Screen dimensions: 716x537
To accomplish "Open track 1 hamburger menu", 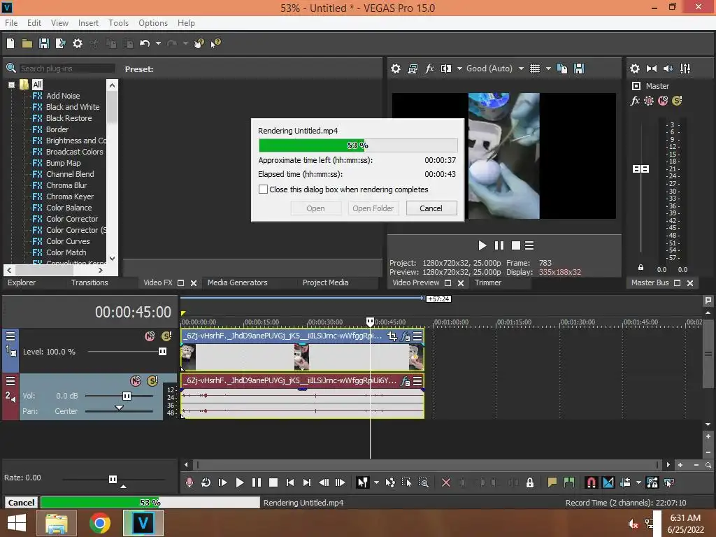I will 10,336.
